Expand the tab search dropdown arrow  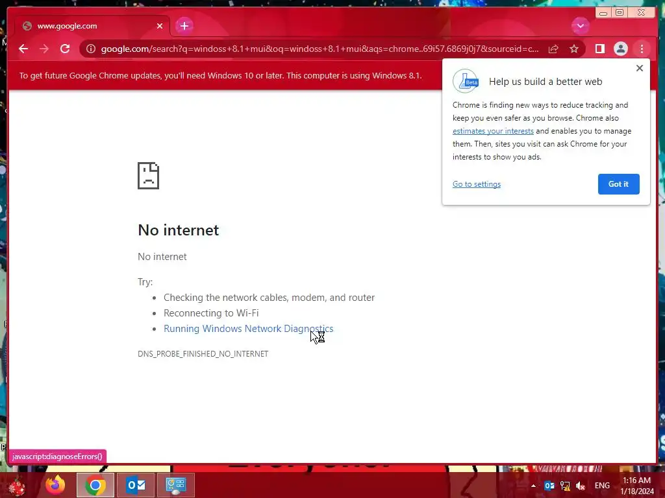click(580, 26)
